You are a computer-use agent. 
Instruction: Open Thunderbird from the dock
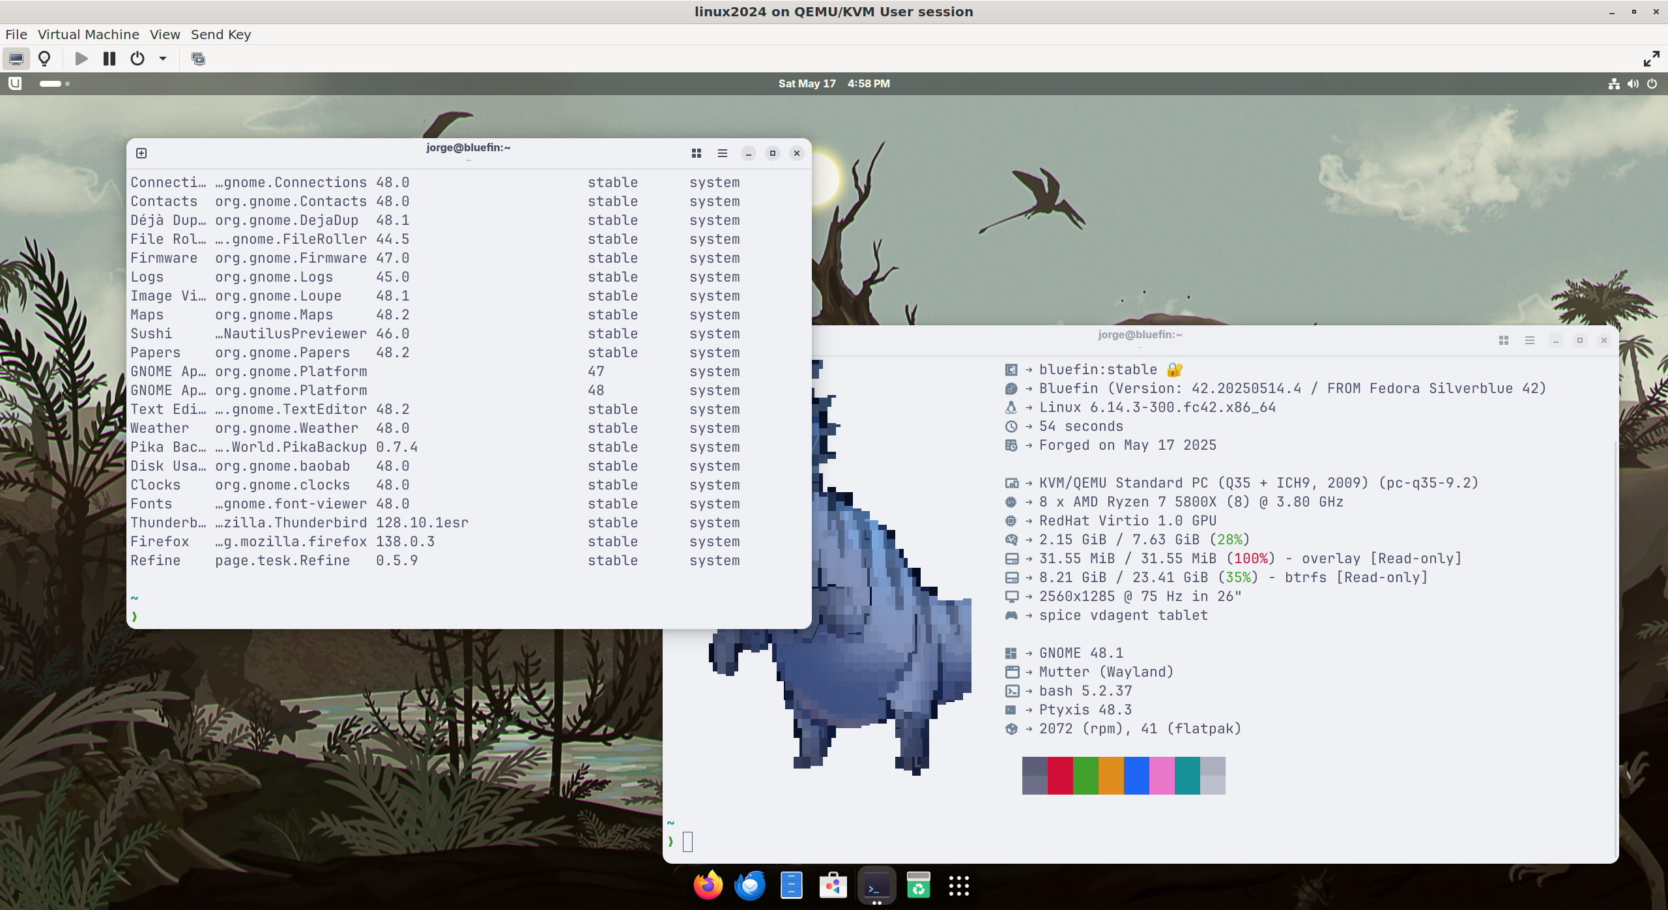pos(749,885)
